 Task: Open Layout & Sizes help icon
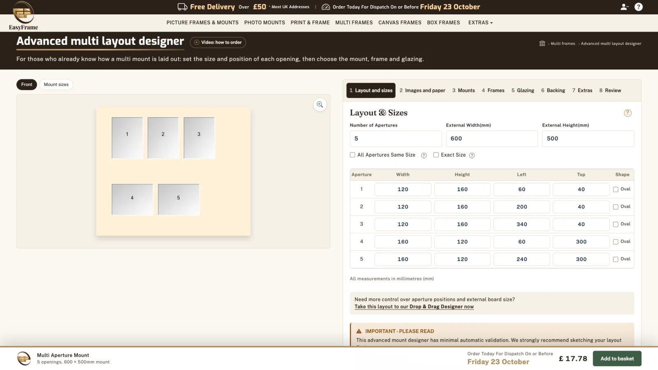click(x=628, y=113)
